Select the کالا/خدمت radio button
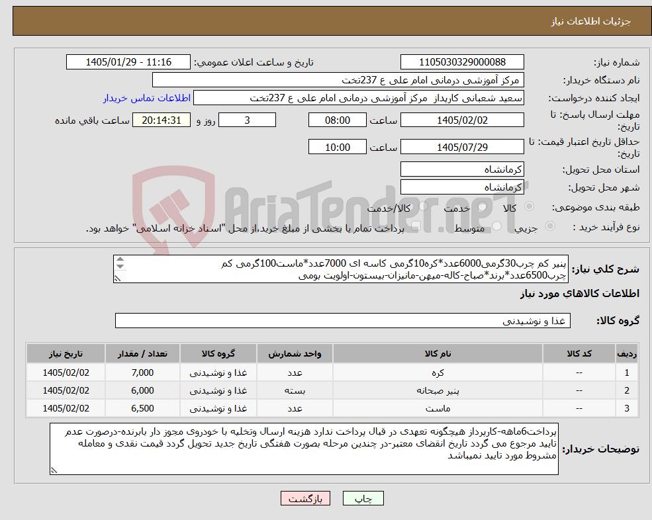 click(423, 206)
